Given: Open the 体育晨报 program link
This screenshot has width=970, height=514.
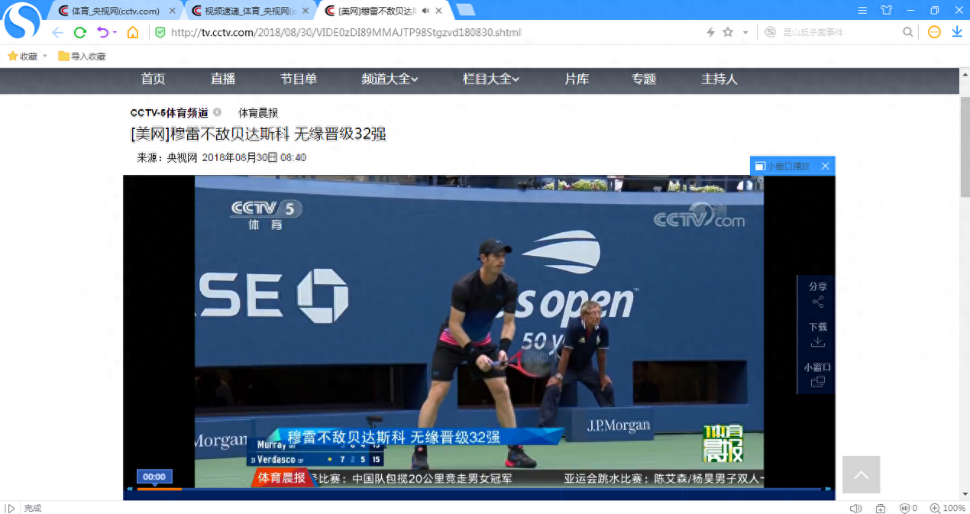Looking at the screenshot, I should coord(258,112).
